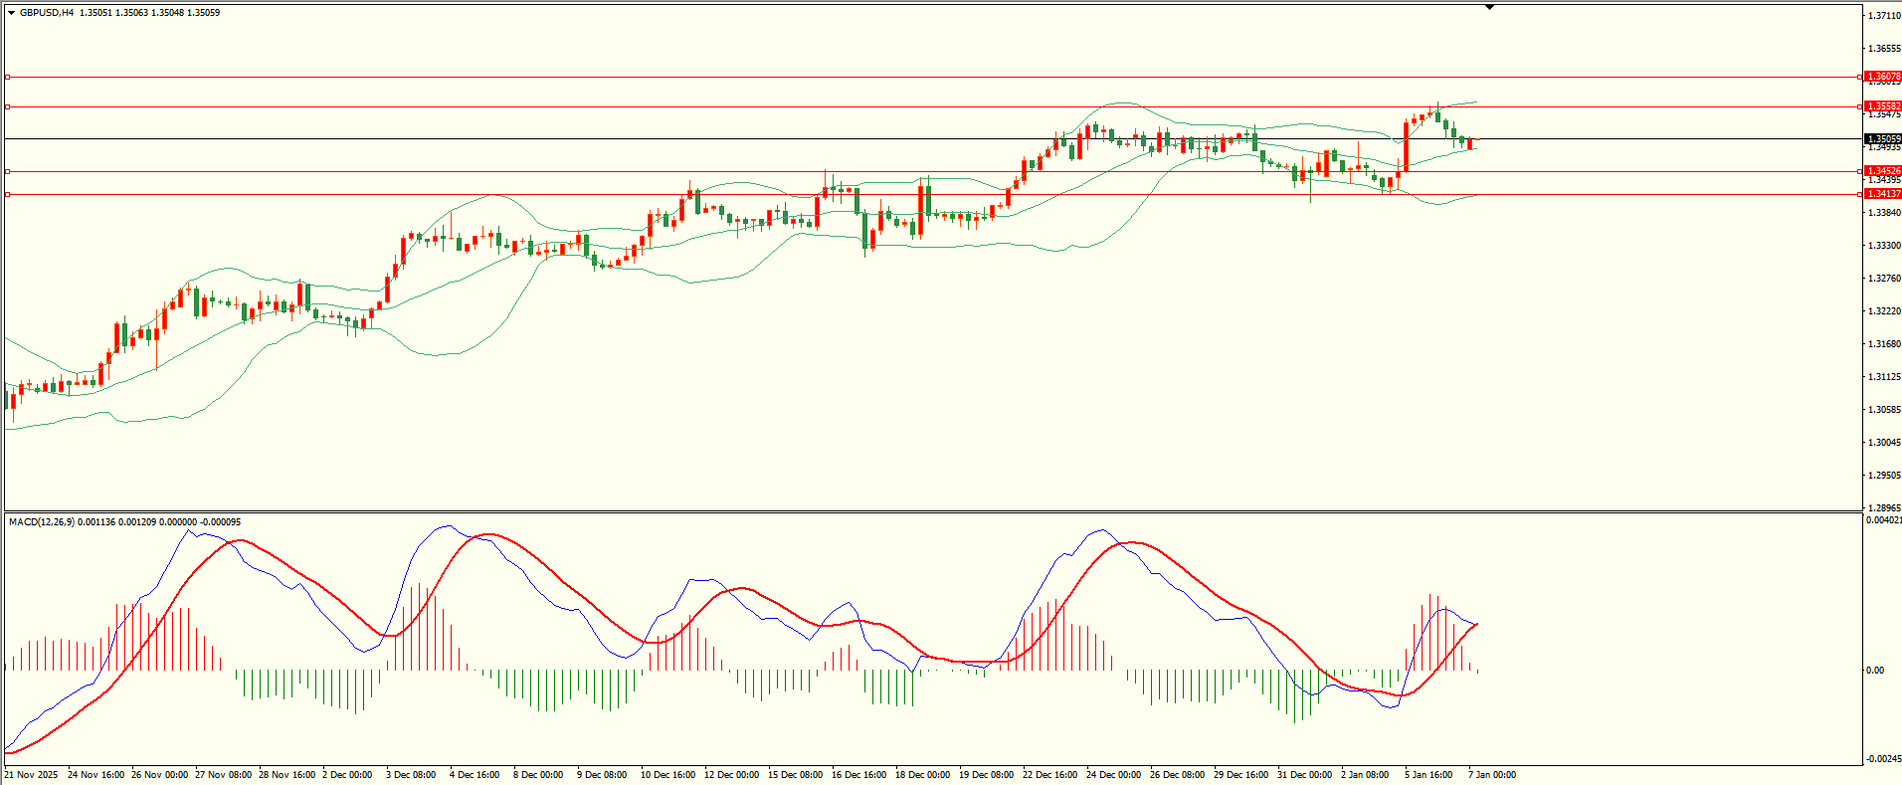Click left handle of the 1.34526 line

coord(8,171)
